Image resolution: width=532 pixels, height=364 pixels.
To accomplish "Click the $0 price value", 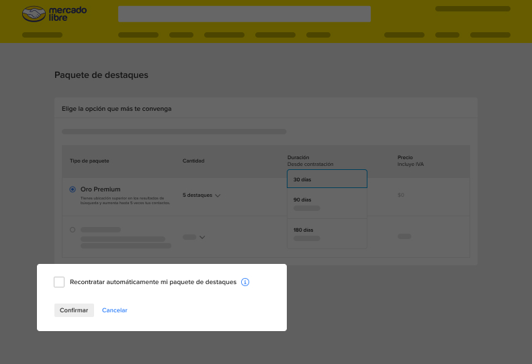I will 401,195.
